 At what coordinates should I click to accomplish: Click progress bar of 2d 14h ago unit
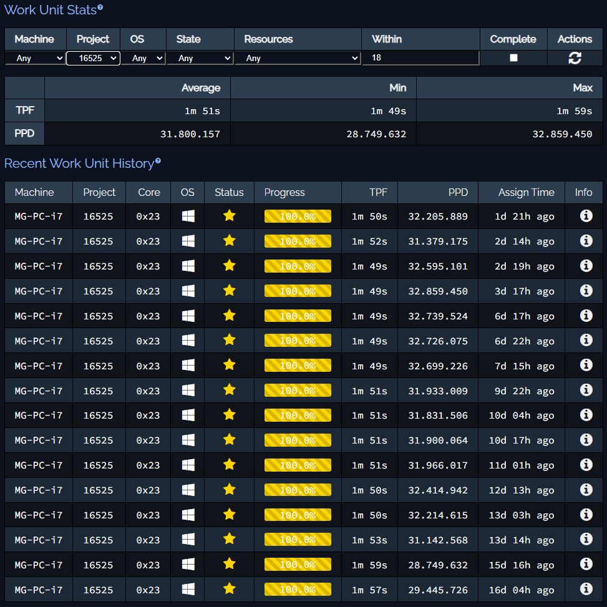[x=298, y=241]
